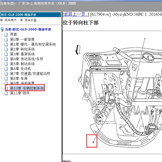This screenshot has width=162, height=162.
Task: Open 第1章 暖风、通风和空调系统
Action: [33, 44]
